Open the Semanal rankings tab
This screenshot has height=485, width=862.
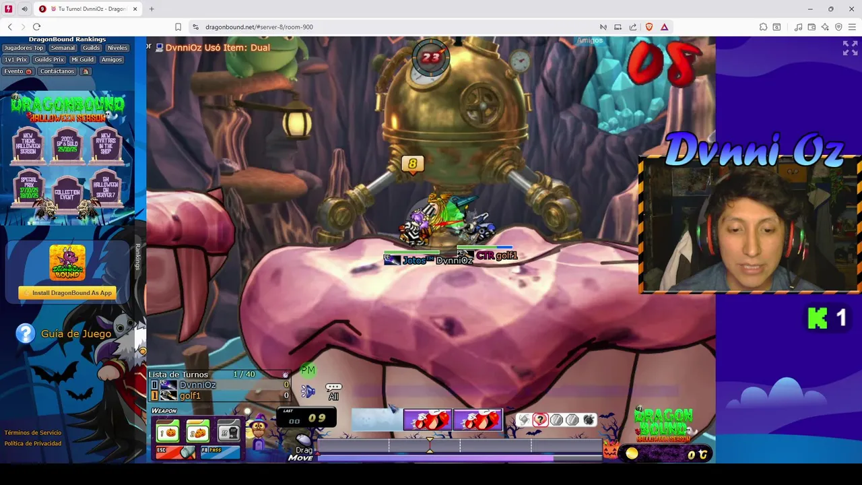pyautogui.click(x=63, y=48)
